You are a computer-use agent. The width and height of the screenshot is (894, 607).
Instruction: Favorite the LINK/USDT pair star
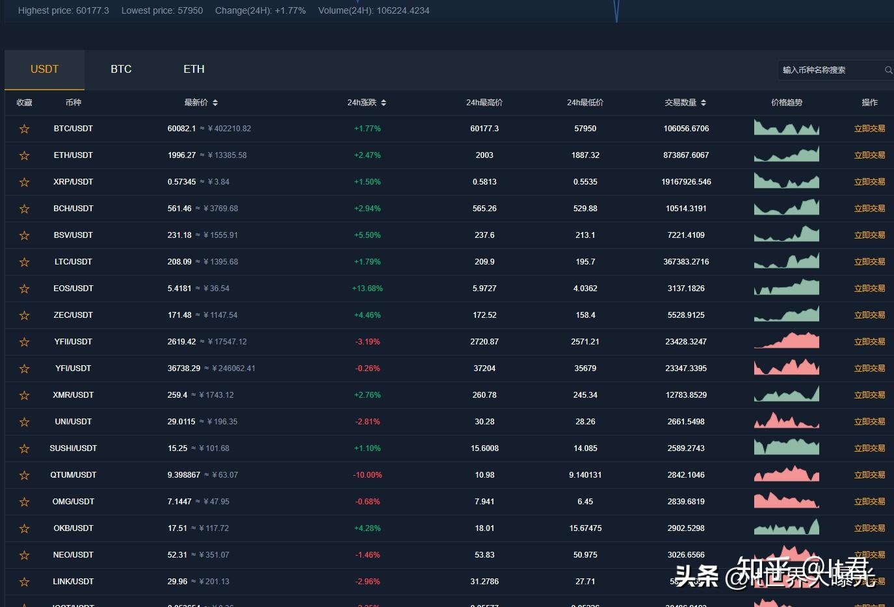pos(24,582)
